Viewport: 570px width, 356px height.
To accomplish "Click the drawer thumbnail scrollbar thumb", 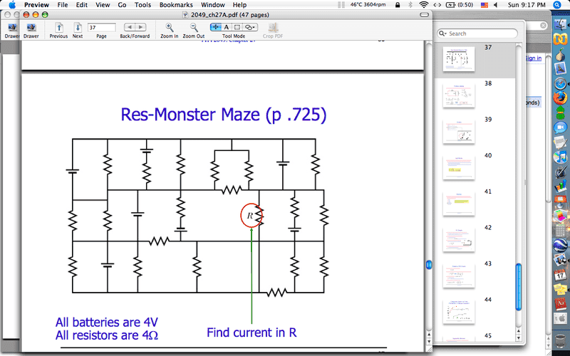I will pos(519,287).
